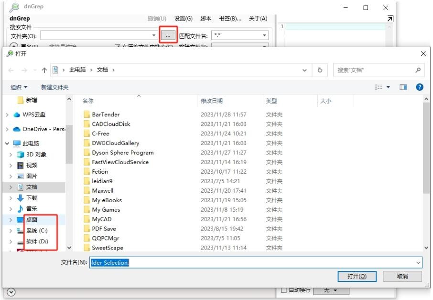Select 音乐 in the navigation pane
The width and height of the screenshot is (433, 300).
click(31, 208)
